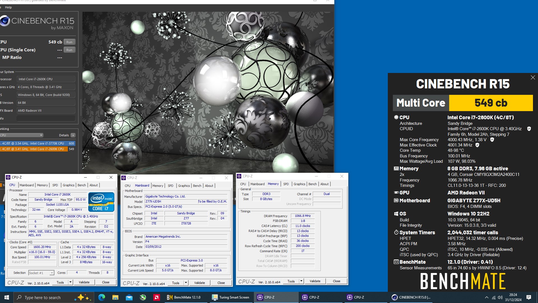538x303 pixels.
Task: Open AMD Software from the taskbar
Action: click(x=156, y=297)
